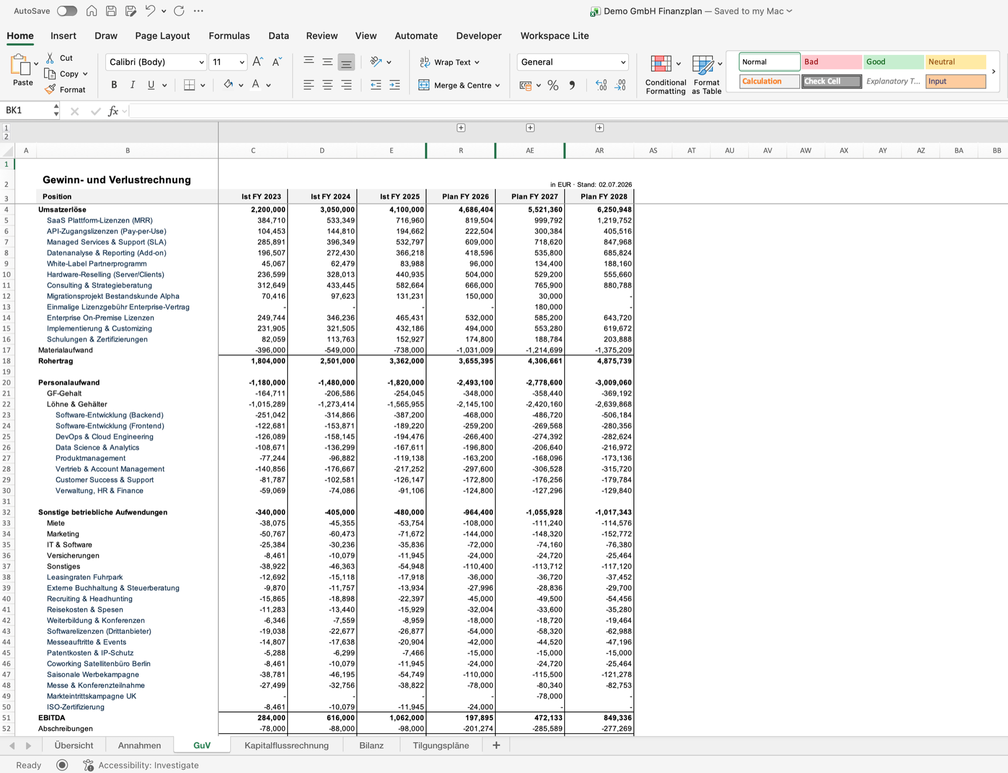Toggle Bold formatting
This screenshot has height=773, width=1008.
[x=114, y=85]
